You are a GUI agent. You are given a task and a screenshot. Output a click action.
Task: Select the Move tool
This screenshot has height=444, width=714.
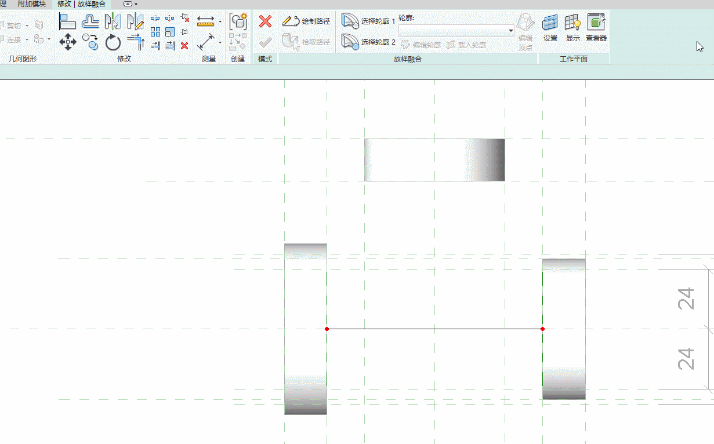click(68, 42)
